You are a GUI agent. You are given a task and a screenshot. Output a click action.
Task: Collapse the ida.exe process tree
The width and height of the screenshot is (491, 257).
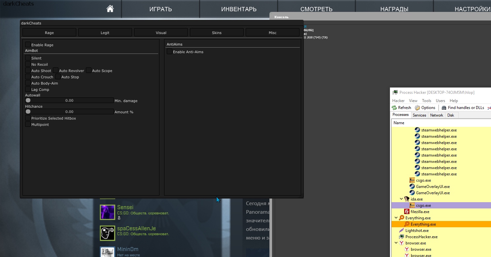click(x=402, y=199)
